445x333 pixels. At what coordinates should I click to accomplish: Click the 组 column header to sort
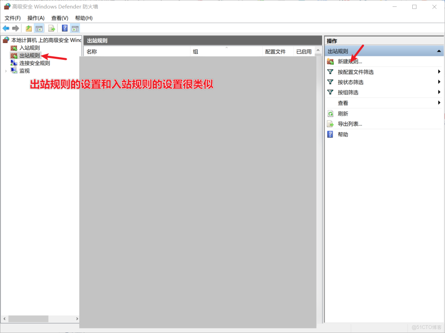pos(196,51)
